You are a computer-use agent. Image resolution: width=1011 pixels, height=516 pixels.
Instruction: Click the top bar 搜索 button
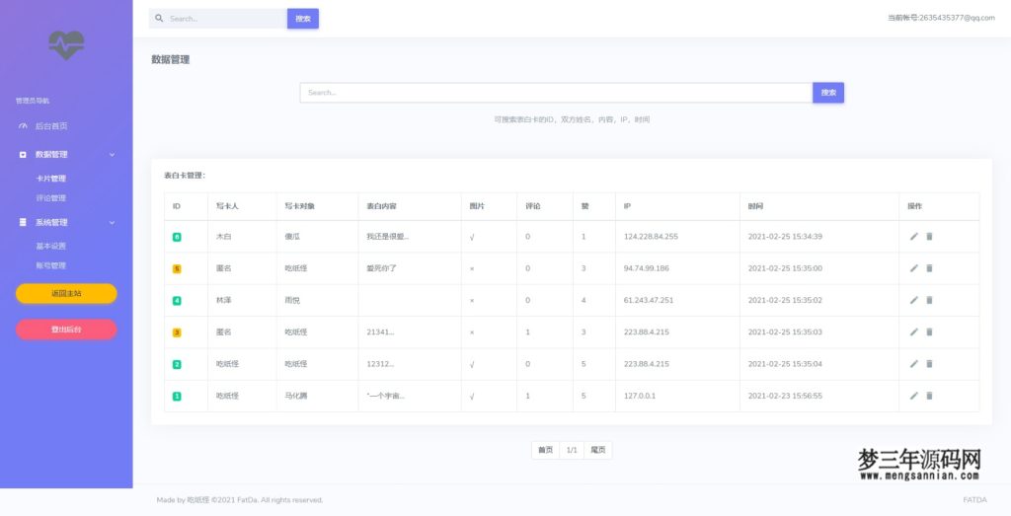pyautogui.click(x=303, y=19)
